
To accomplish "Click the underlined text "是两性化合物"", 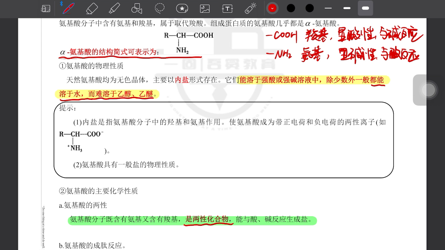I will click(x=207, y=219).
